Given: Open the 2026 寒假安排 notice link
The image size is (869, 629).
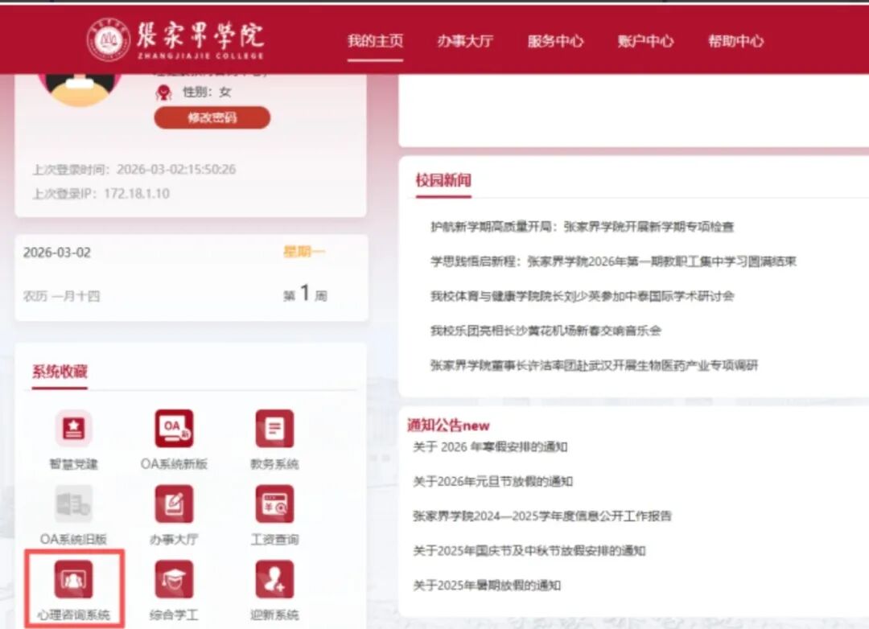Looking at the screenshot, I should tap(491, 447).
